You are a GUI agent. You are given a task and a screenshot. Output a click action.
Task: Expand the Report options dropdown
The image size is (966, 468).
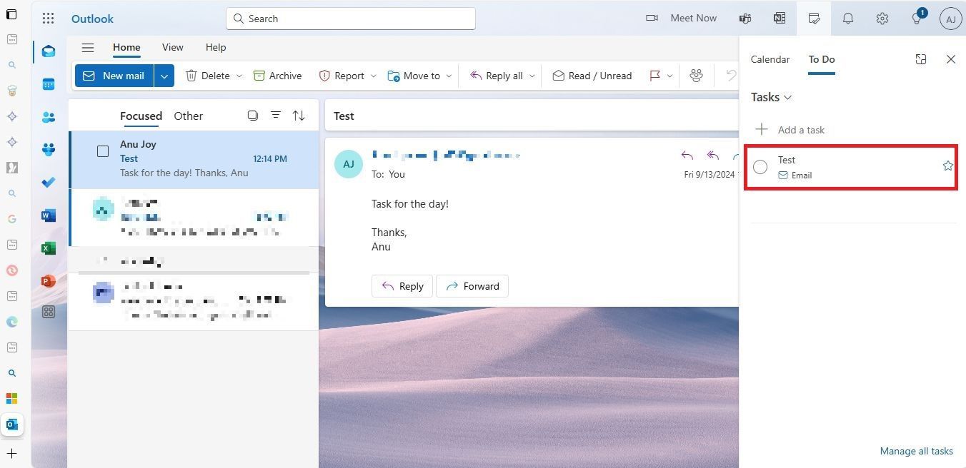(373, 76)
